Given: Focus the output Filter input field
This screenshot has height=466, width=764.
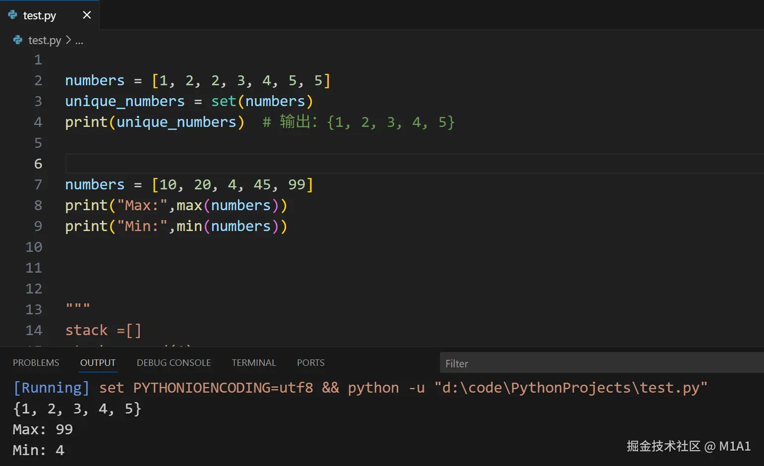Looking at the screenshot, I should pos(602,363).
